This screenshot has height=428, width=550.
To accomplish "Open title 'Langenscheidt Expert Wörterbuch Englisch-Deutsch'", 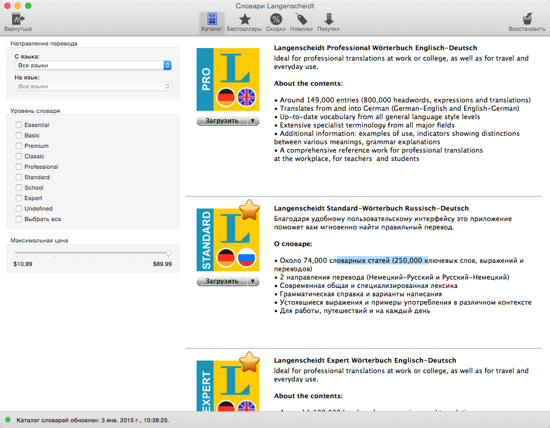I will (x=365, y=361).
